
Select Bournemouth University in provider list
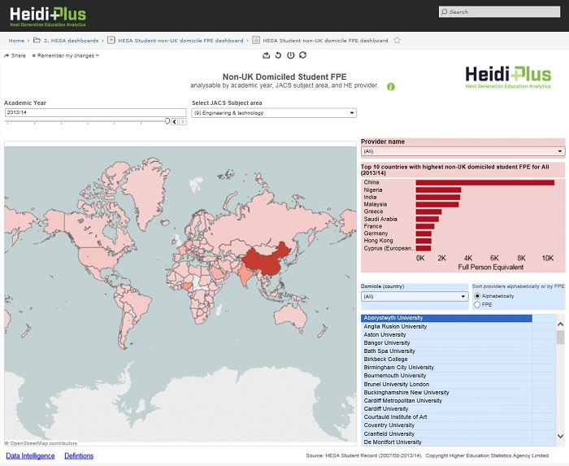(x=458, y=376)
